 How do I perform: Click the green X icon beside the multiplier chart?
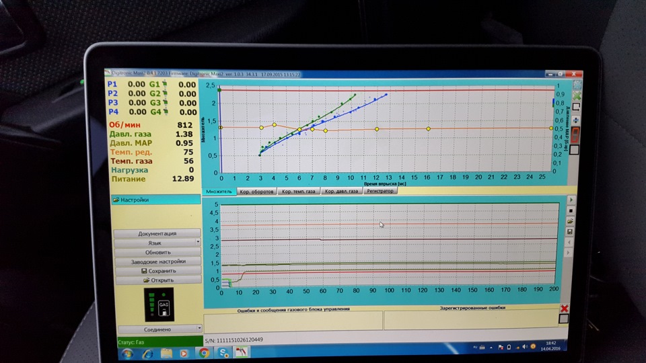pos(577,96)
